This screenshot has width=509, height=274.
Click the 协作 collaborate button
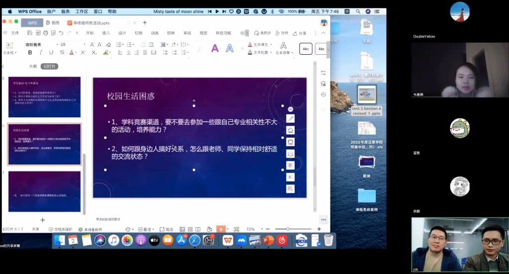pos(282,33)
